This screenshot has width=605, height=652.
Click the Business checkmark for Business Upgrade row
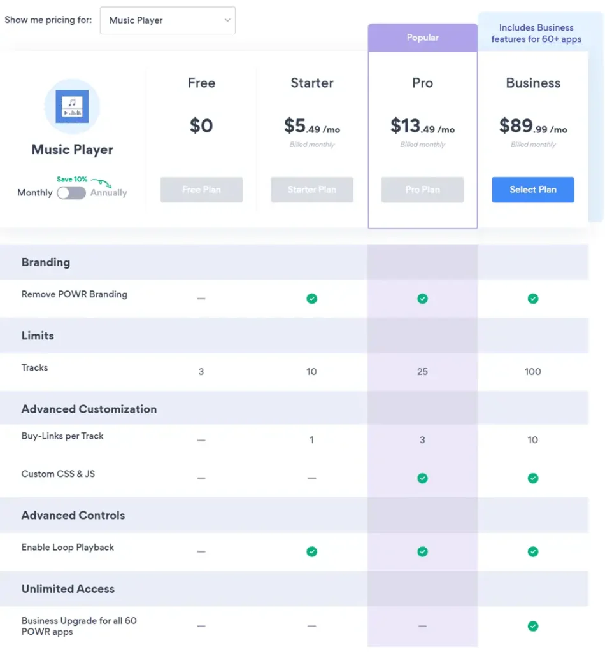[x=533, y=626]
